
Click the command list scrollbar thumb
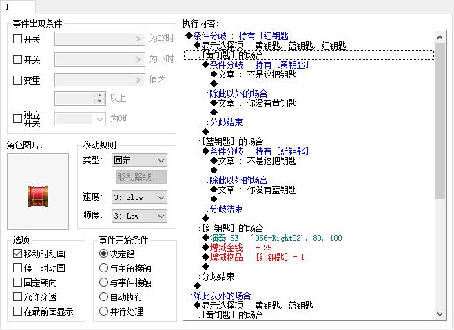[x=440, y=121]
